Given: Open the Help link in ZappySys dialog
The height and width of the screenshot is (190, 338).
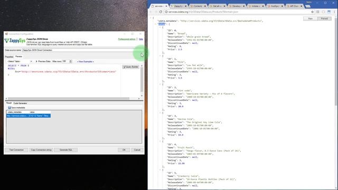Looking at the screenshot, I should click(x=141, y=39).
